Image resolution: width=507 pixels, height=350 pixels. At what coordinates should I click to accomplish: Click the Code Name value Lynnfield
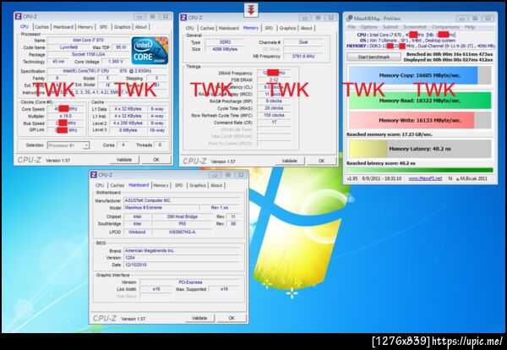[68, 47]
